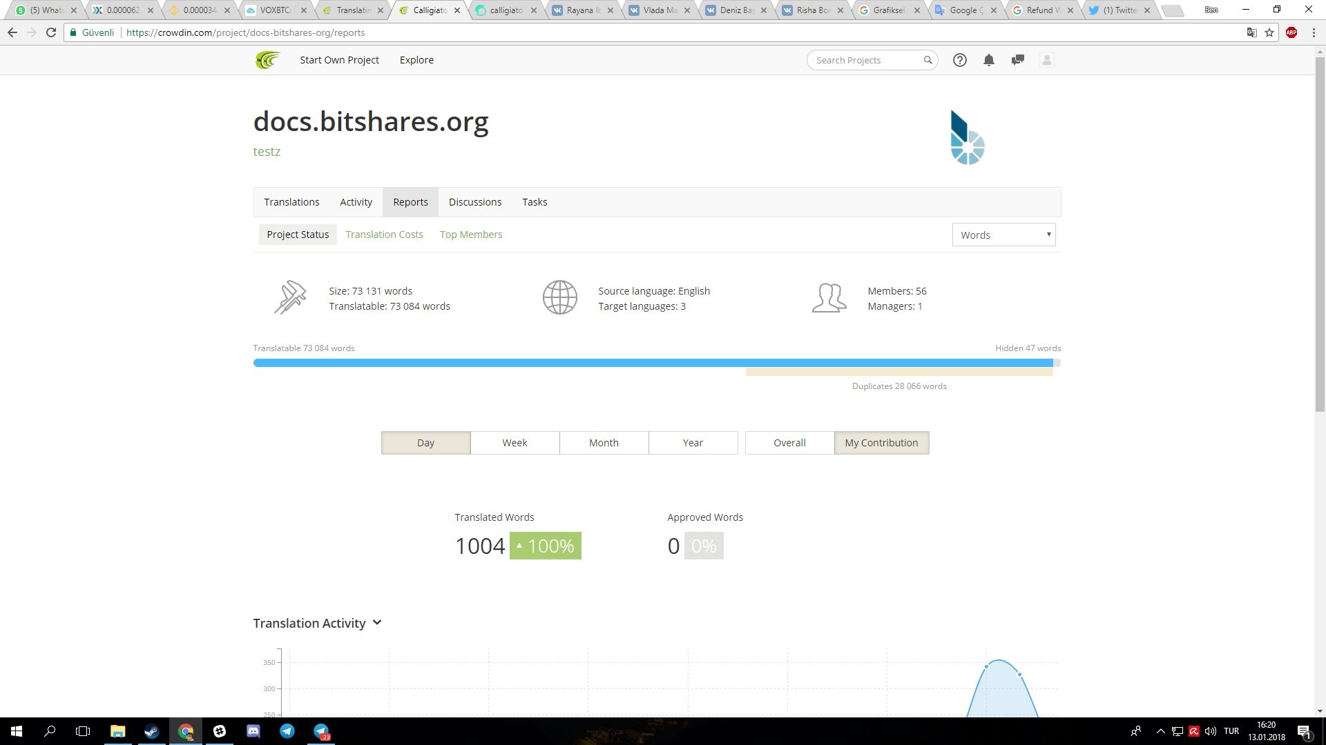Open the help question mark icon
The height and width of the screenshot is (745, 1326).
coord(959,60)
